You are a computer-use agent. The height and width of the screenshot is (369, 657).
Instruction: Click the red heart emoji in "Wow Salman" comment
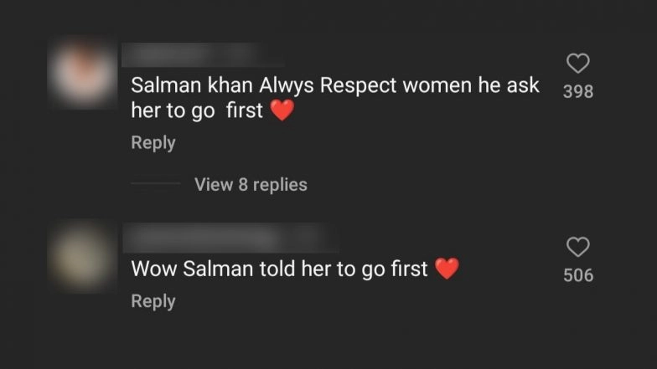[447, 269]
